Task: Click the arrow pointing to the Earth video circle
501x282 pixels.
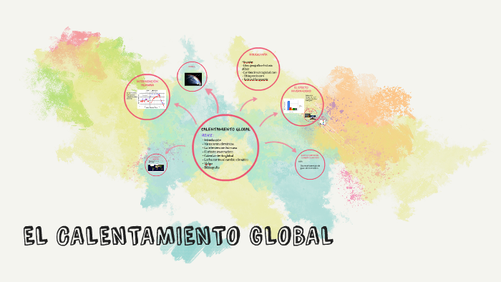Action: click(x=212, y=100)
